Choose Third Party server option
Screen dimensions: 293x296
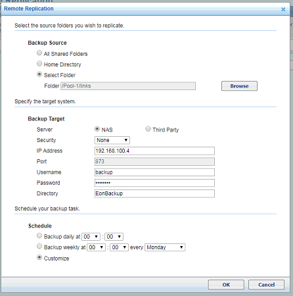point(148,129)
